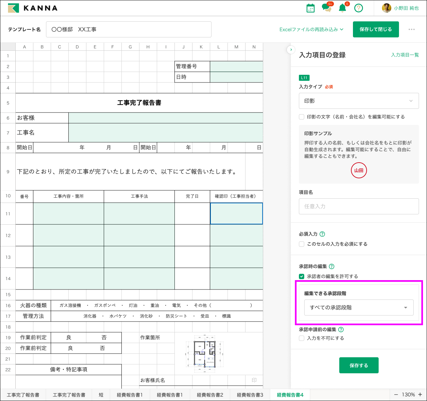Image resolution: width=427 pixels, height=401 pixels.
Task: Open the notifications bell
Action: pos(342,8)
